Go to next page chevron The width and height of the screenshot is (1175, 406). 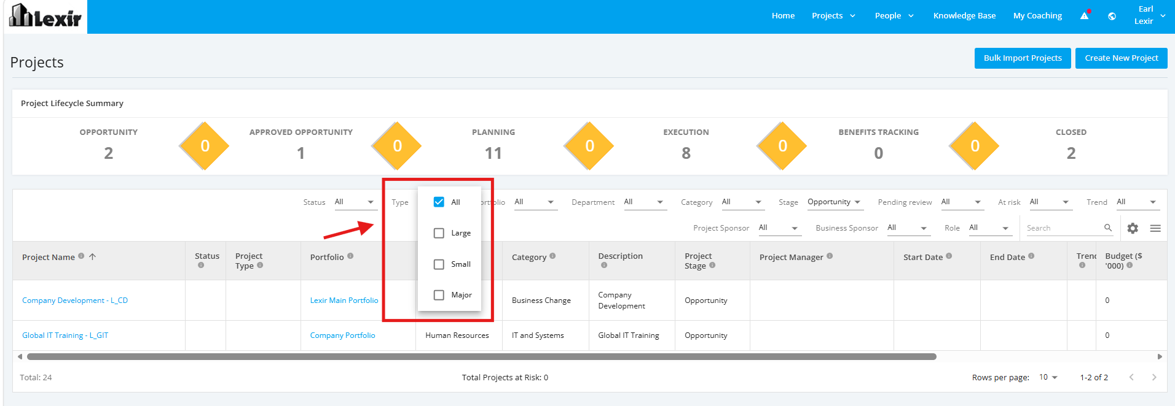pyautogui.click(x=1154, y=377)
